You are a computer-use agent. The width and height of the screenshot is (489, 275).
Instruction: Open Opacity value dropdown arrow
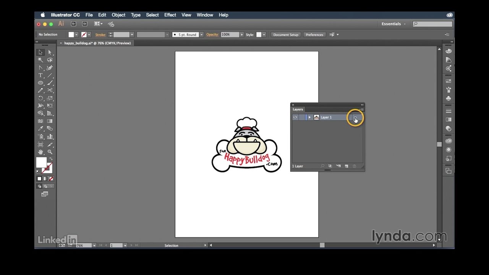point(241,35)
